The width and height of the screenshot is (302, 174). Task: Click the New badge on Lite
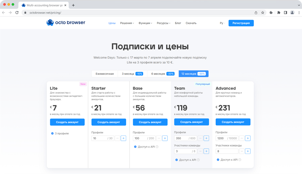click(83, 84)
